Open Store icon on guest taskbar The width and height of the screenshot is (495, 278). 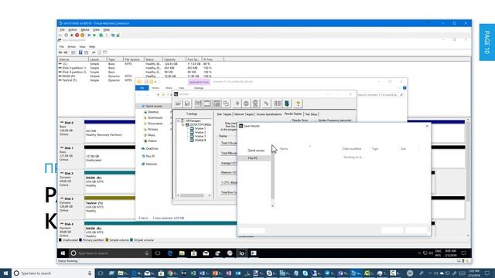click(x=194, y=253)
